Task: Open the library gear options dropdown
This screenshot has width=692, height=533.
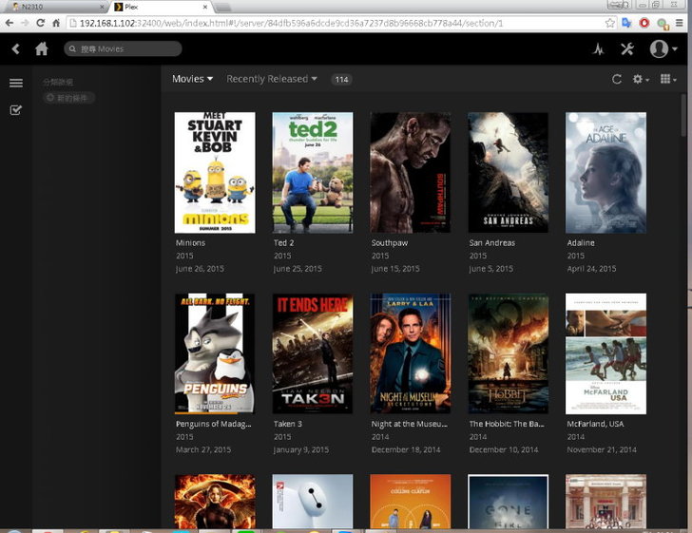Action: [641, 80]
